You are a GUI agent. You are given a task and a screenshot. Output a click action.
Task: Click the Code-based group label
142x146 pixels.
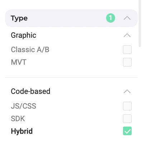(x=30, y=91)
